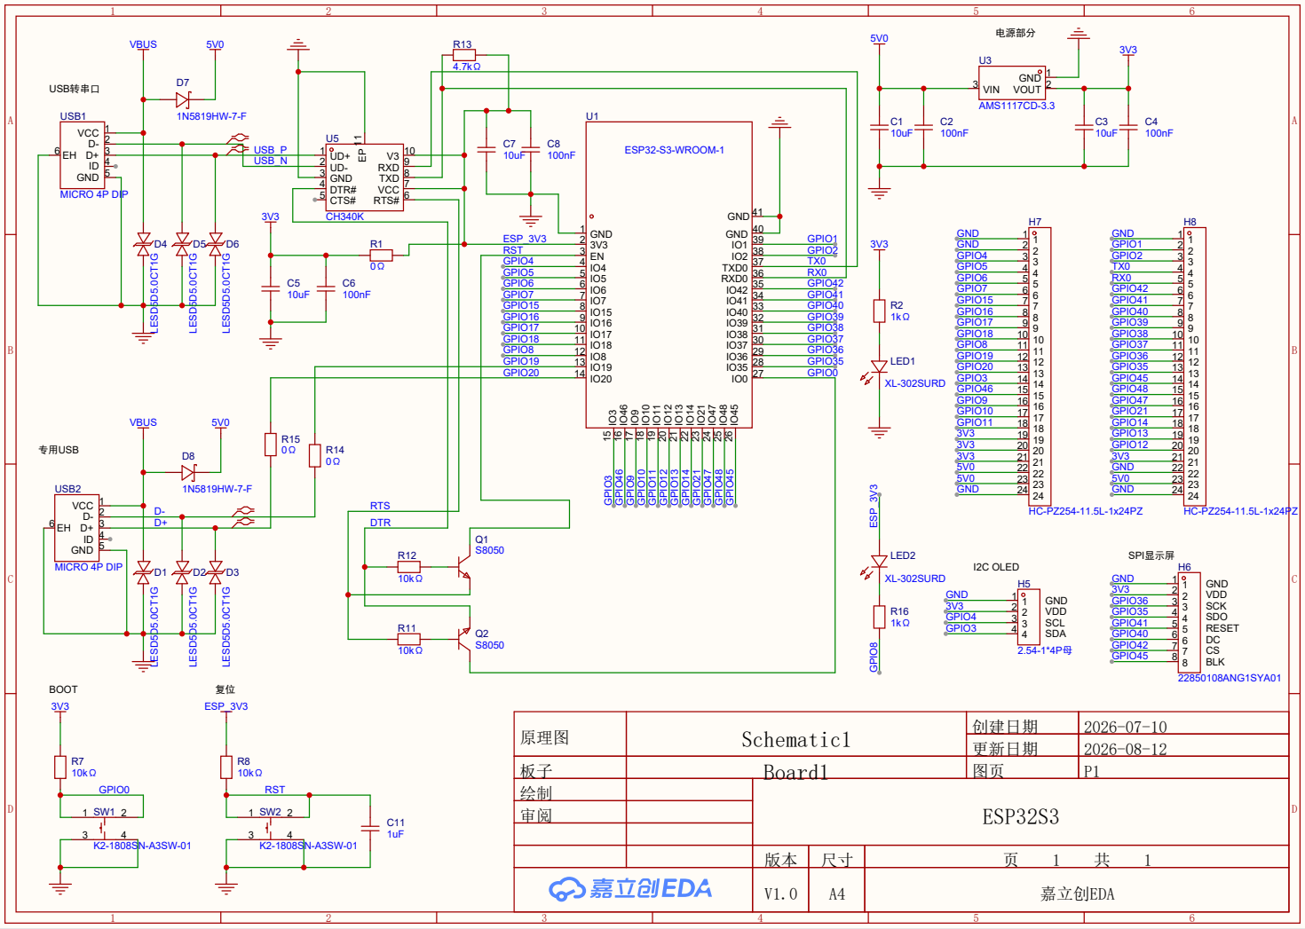Click the "I2C OLED" label
1305x929 pixels.
point(996,567)
